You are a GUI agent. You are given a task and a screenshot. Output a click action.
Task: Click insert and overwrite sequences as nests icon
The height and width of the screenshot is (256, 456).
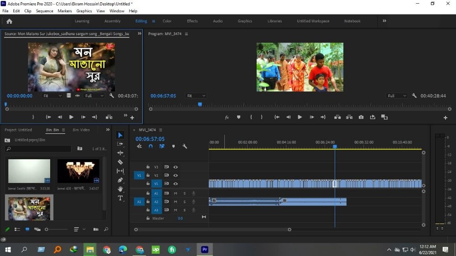click(139, 146)
